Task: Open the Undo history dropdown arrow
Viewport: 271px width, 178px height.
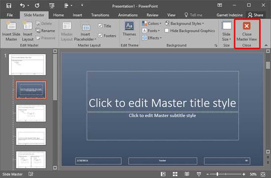Action: point(28,6)
